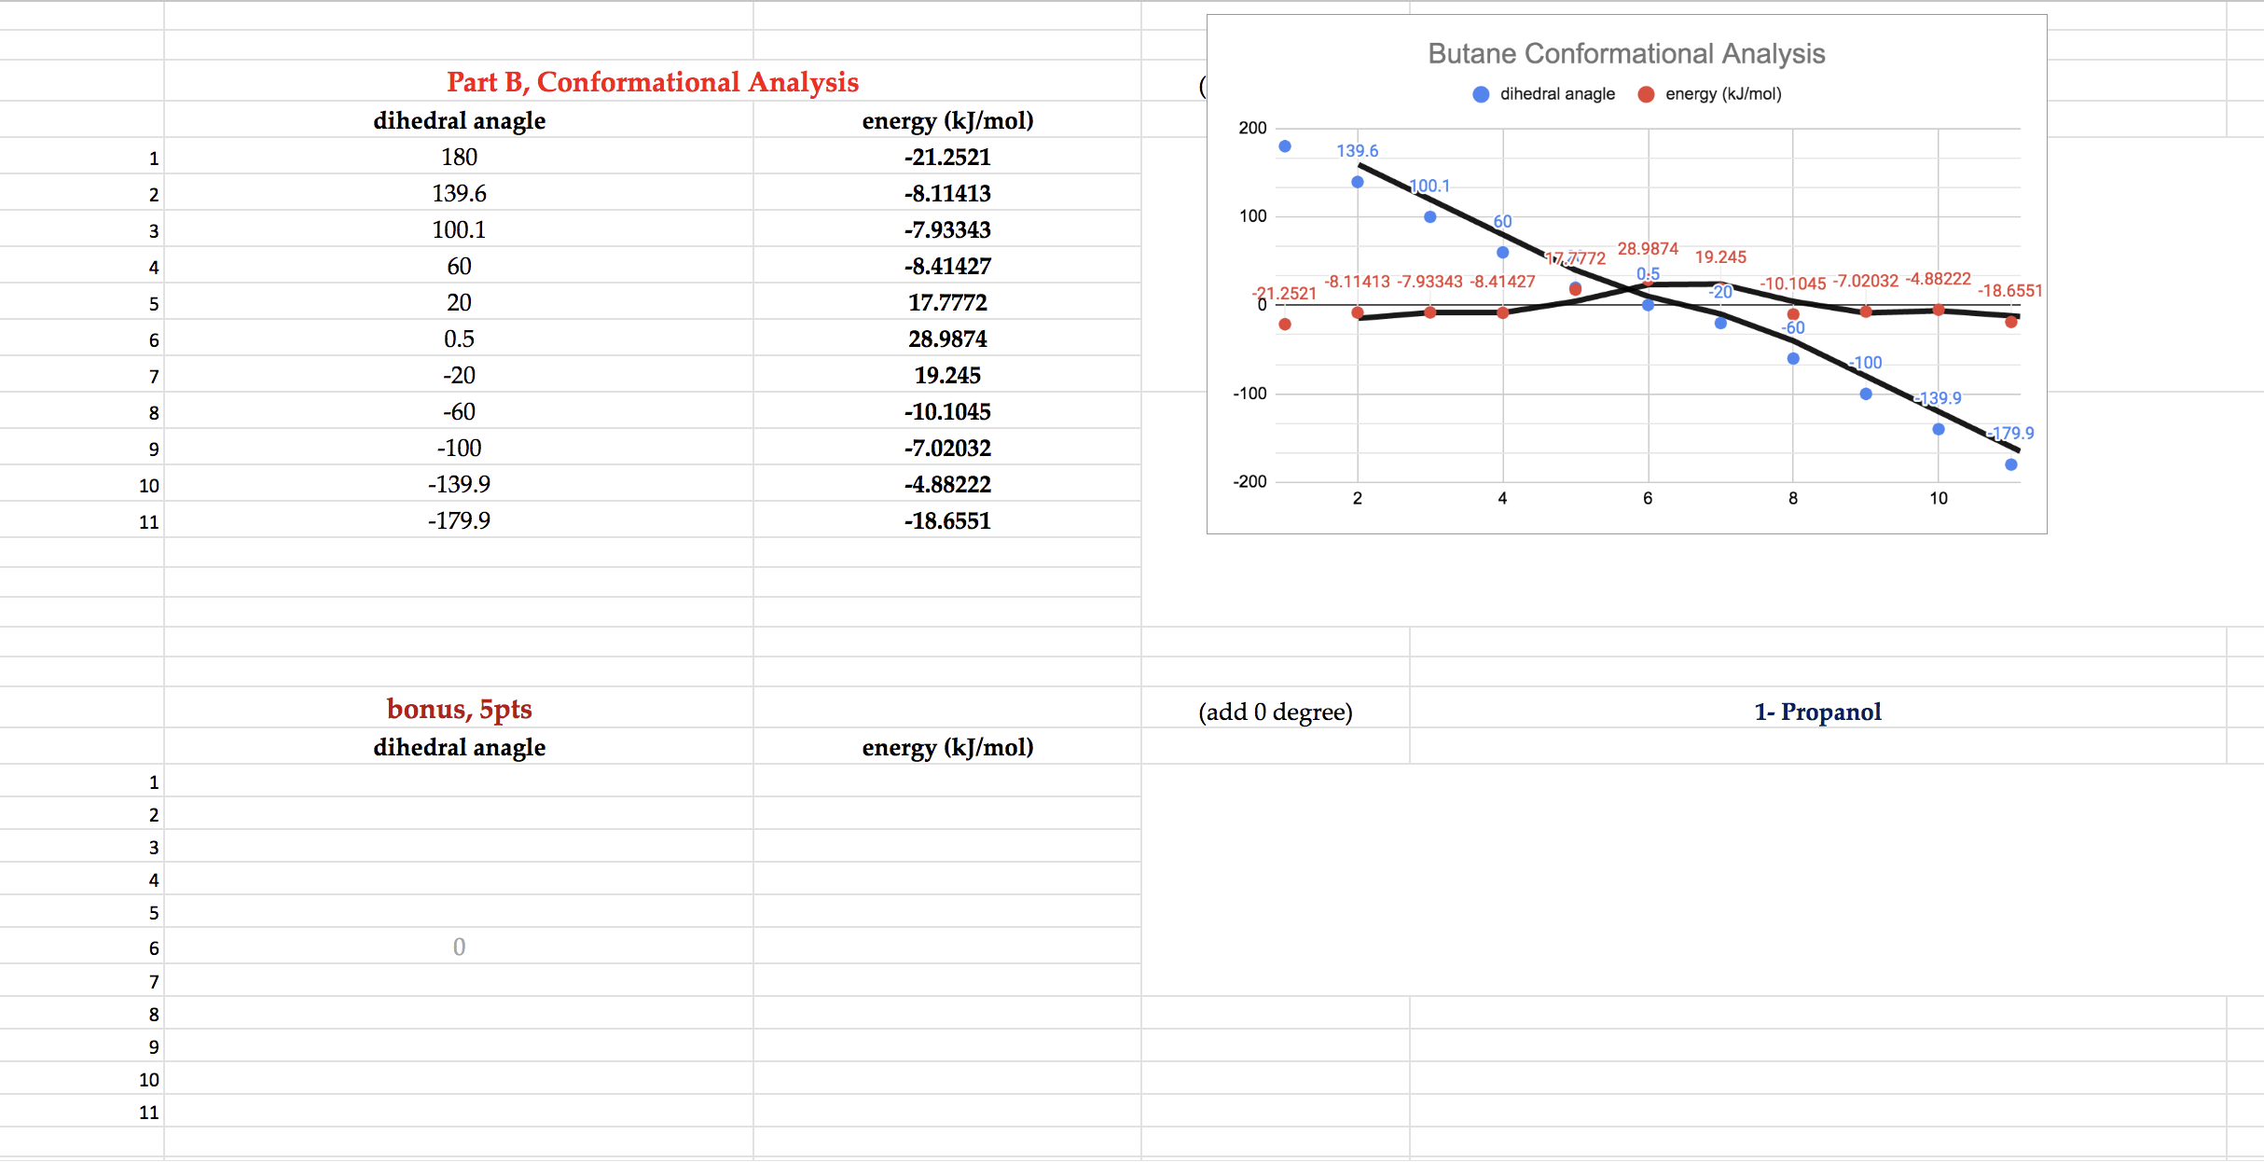Viewport: 2264px width, 1162px height.
Task: Click the gray 0 in bonus table
Action: (459, 947)
